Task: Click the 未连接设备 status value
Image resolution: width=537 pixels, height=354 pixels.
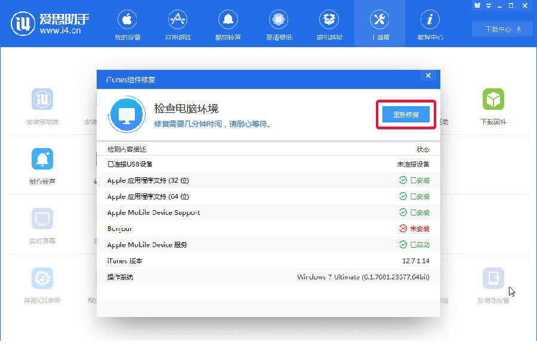Action: click(413, 164)
